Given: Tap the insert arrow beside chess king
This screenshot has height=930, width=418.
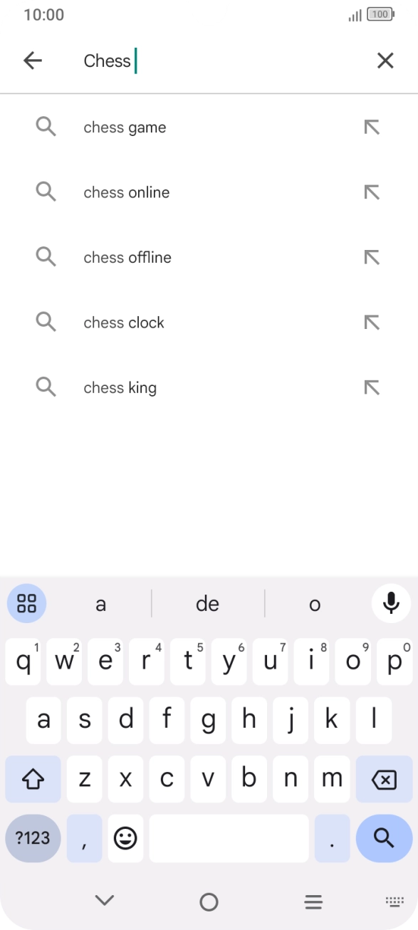Looking at the screenshot, I should (372, 387).
